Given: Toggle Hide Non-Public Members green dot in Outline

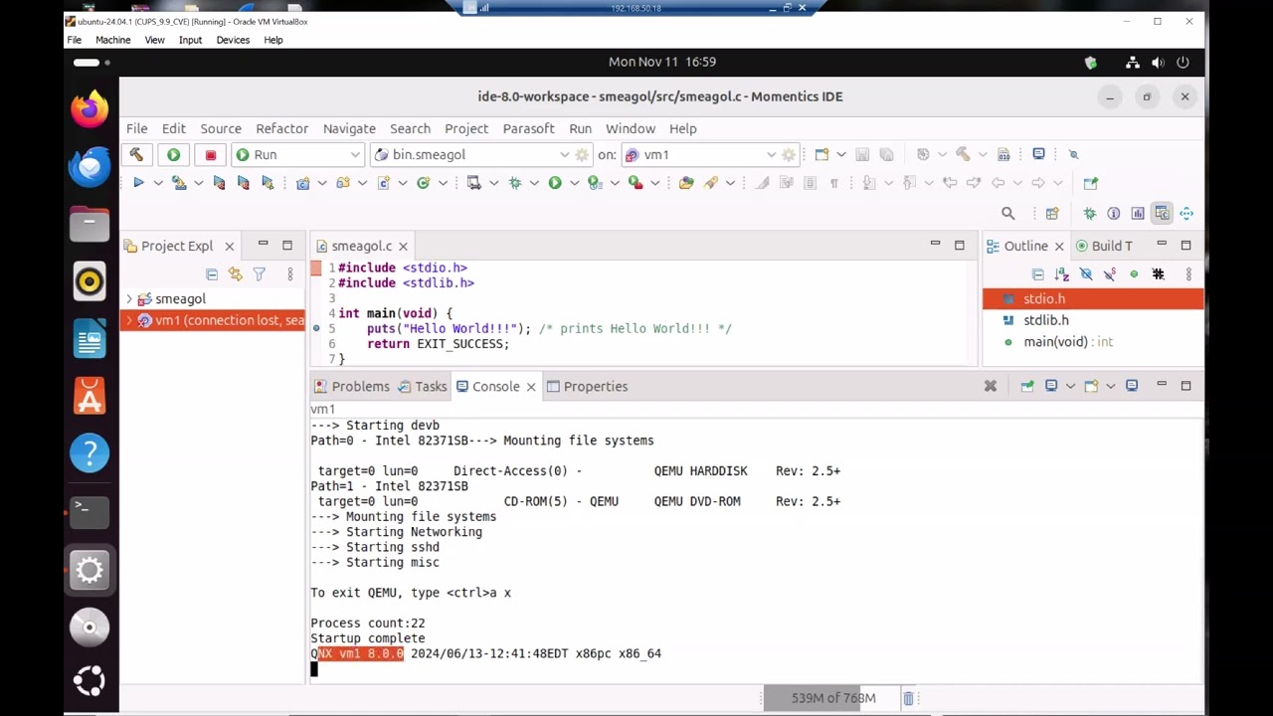Looking at the screenshot, I should pos(1134,273).
